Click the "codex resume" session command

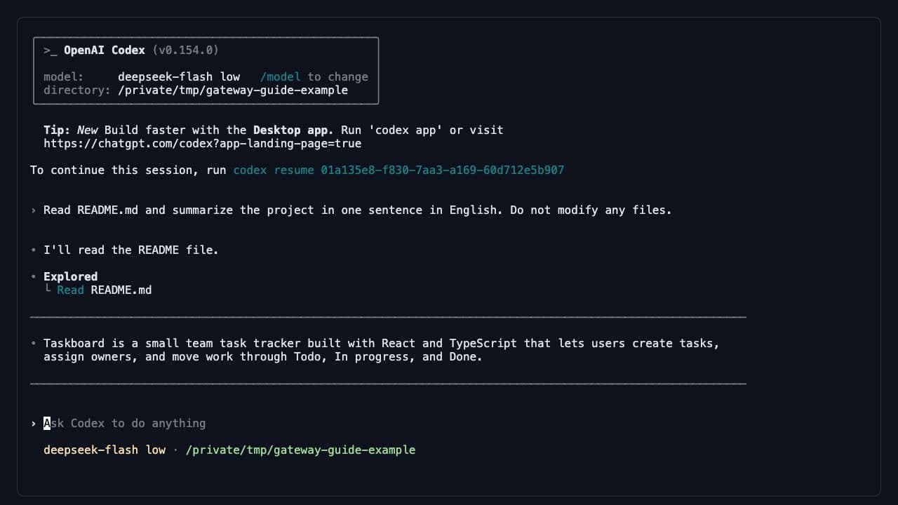click(398, 170)
